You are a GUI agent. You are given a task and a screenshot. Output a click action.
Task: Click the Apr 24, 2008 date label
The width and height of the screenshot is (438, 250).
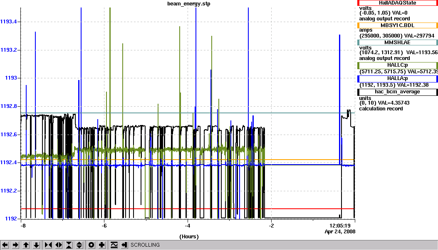(x=340, y=232)
